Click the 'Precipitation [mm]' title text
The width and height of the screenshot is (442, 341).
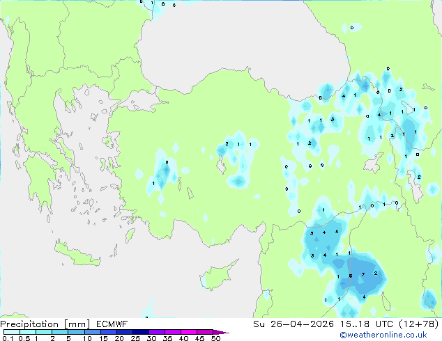(45, 324)
